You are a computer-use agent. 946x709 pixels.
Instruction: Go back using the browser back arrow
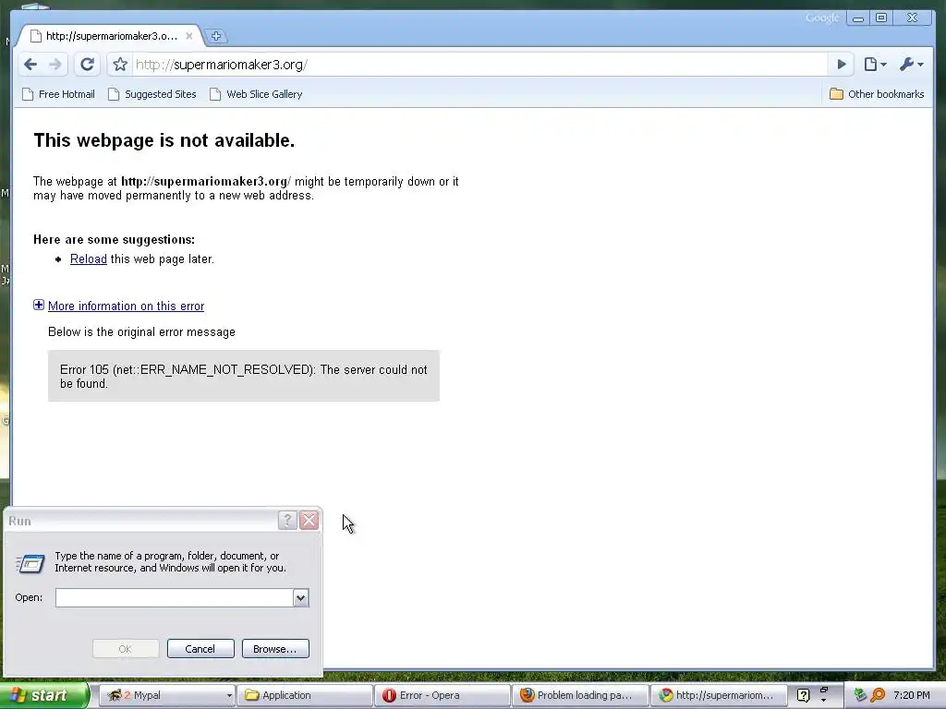[30, 65]
